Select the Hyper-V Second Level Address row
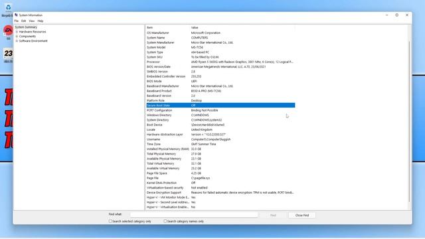The image size is (425, 239). pos(220,202)
